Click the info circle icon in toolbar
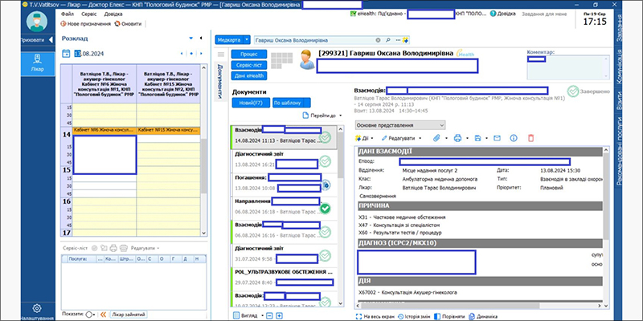The height and width of the screenshot is (321, 643). pos(514,138)
